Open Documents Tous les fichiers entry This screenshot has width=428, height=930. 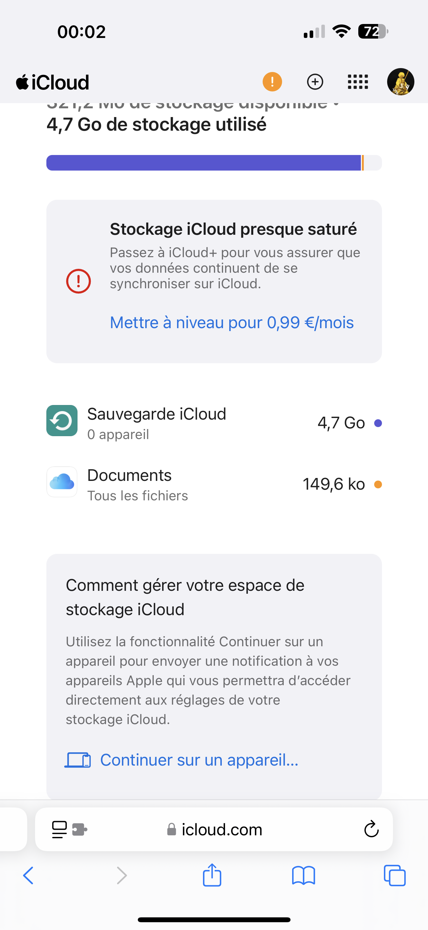(214, 484)
